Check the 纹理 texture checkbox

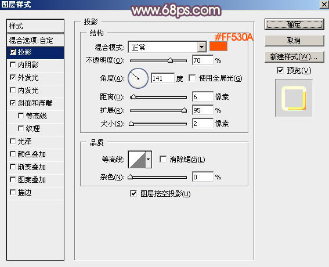pyautogui.click(x=21, y=128)
